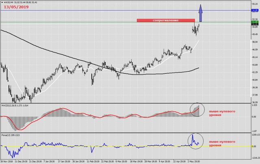The image size is (260, 164).
Task: Click the green 51.80 price level tag
Action: click(x=255, y=23)
